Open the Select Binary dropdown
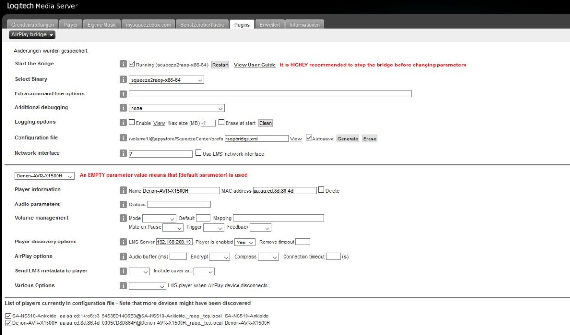This screenshot has width=570, height=335. [166, 80]
